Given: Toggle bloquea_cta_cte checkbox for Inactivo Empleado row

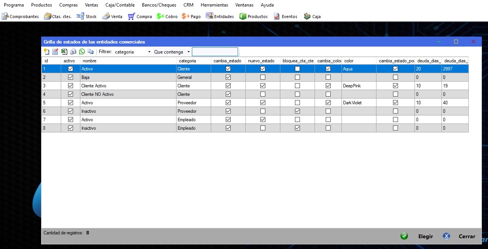Looking at the screenshot, I should tap(297, 128).
